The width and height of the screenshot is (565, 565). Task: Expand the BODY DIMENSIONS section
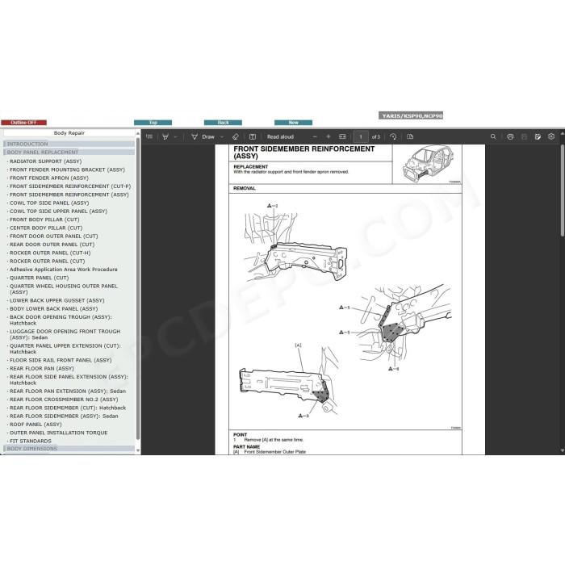coord(69,449)
